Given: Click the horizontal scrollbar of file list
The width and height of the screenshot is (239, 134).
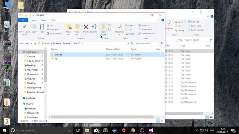Looking at the screenshot, I should tap(102, 117).
